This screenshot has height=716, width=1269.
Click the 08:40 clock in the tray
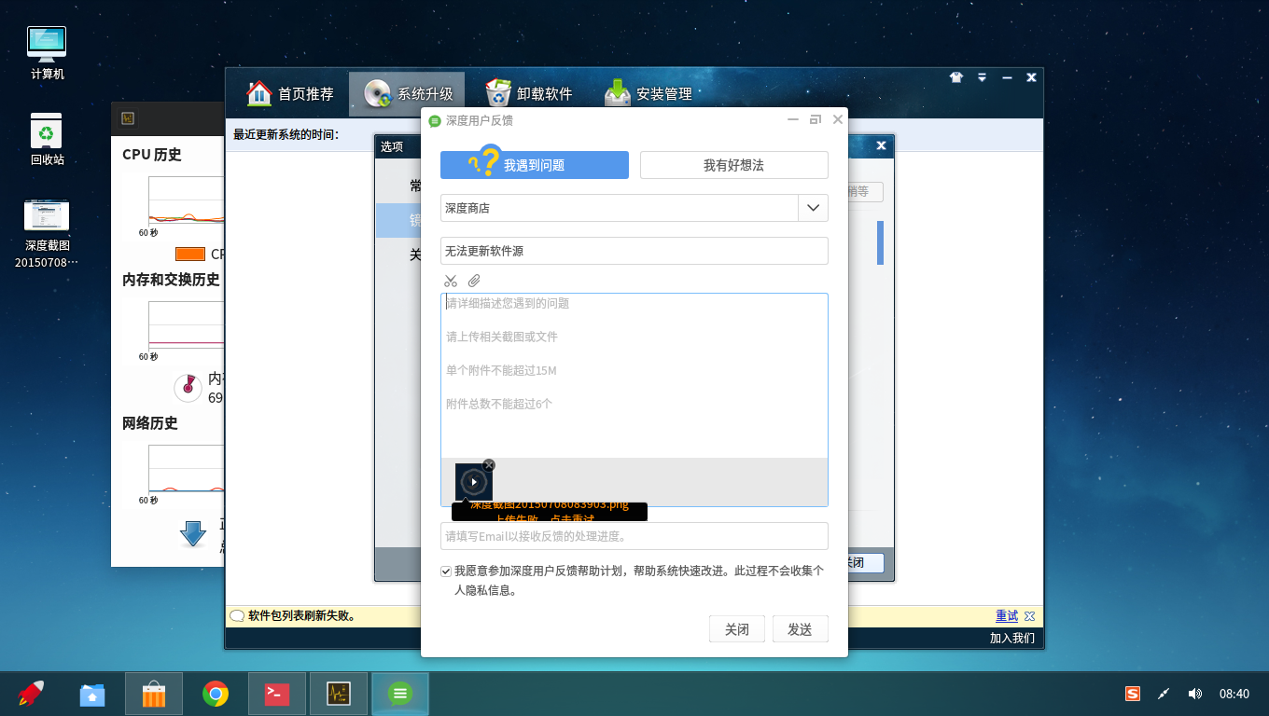coord(1234,694)
